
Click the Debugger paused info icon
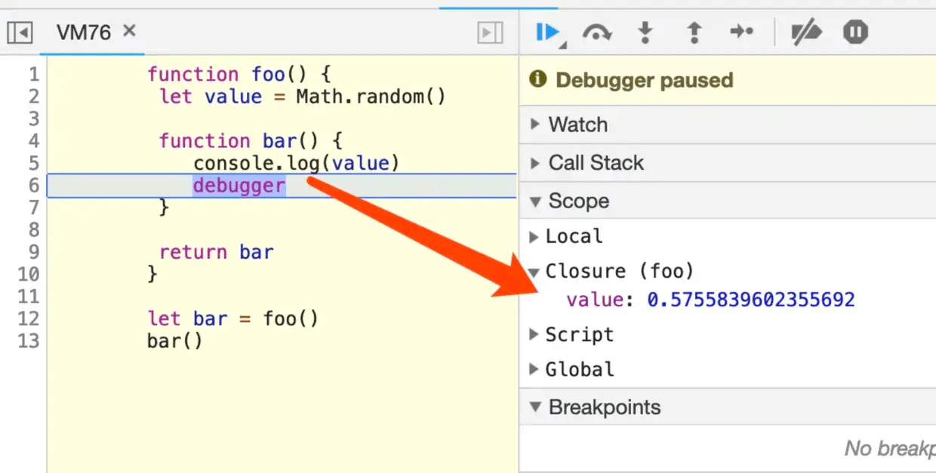point(537,79)
